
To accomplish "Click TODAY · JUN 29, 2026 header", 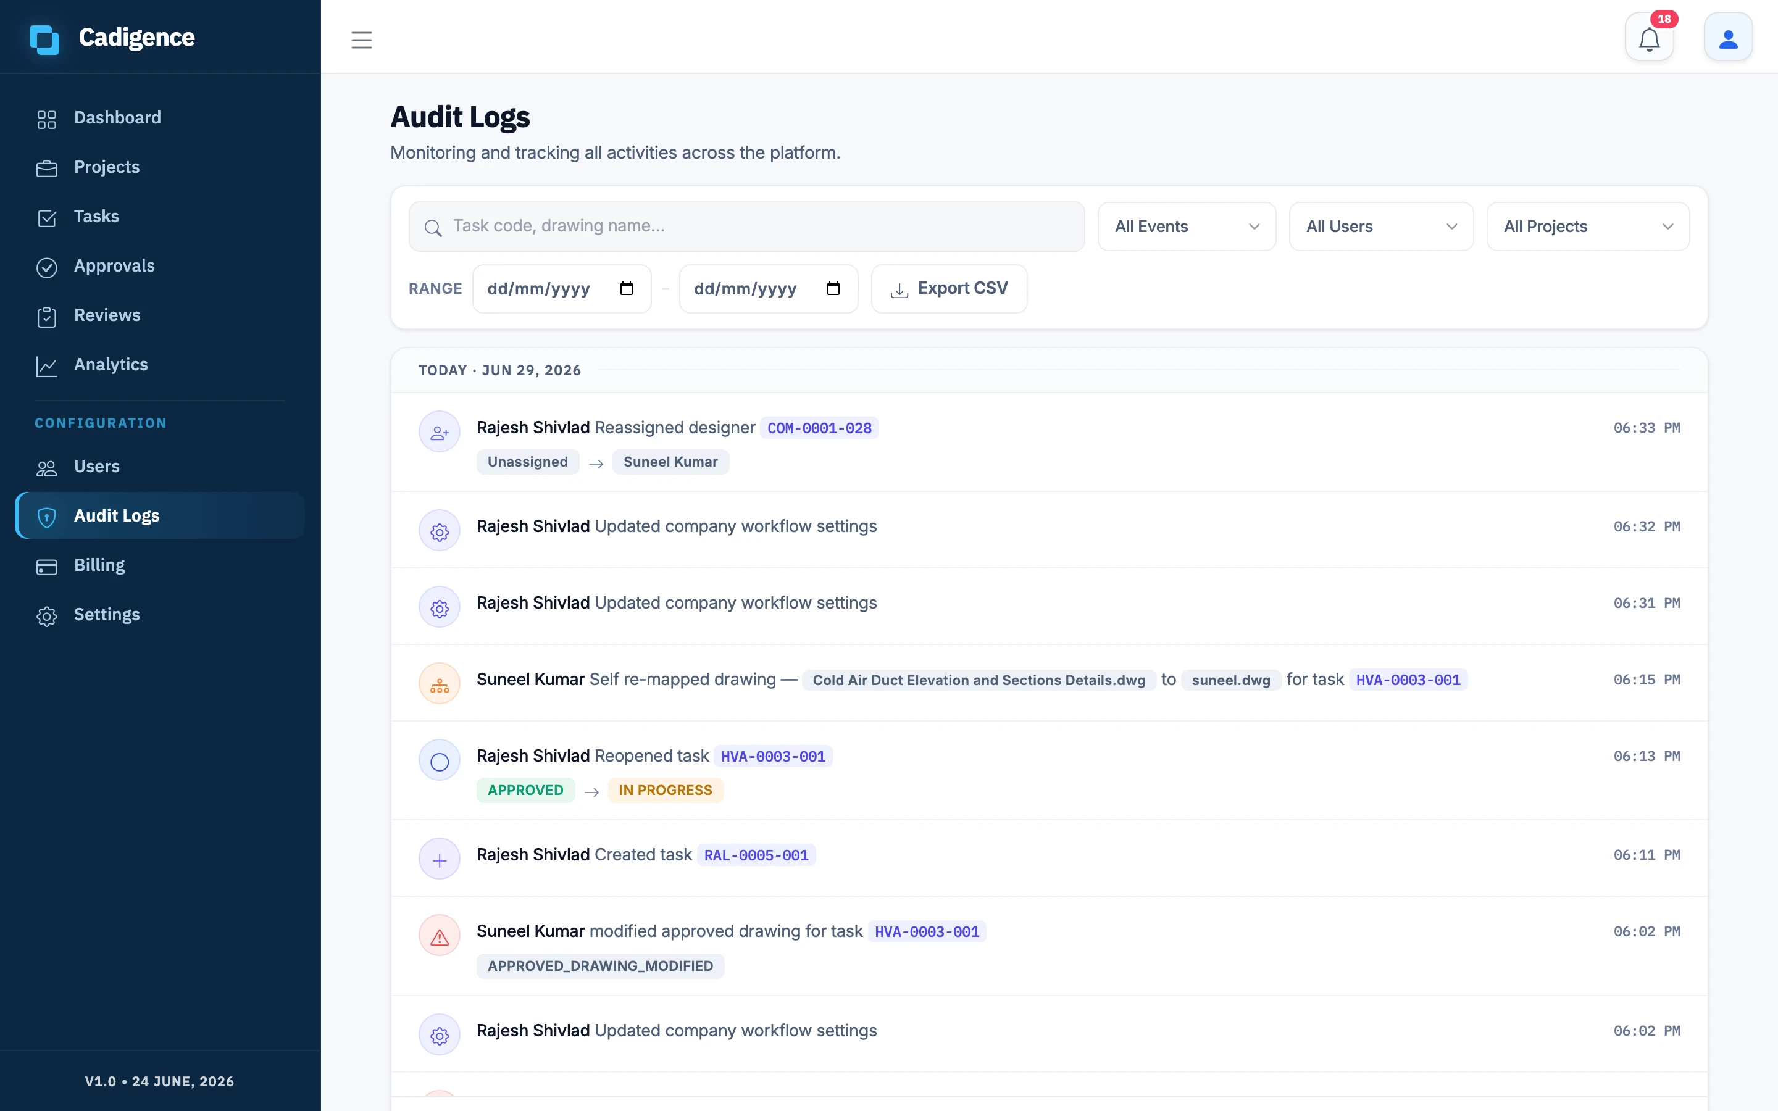I will pyautogui.click(x=499, y=370).
